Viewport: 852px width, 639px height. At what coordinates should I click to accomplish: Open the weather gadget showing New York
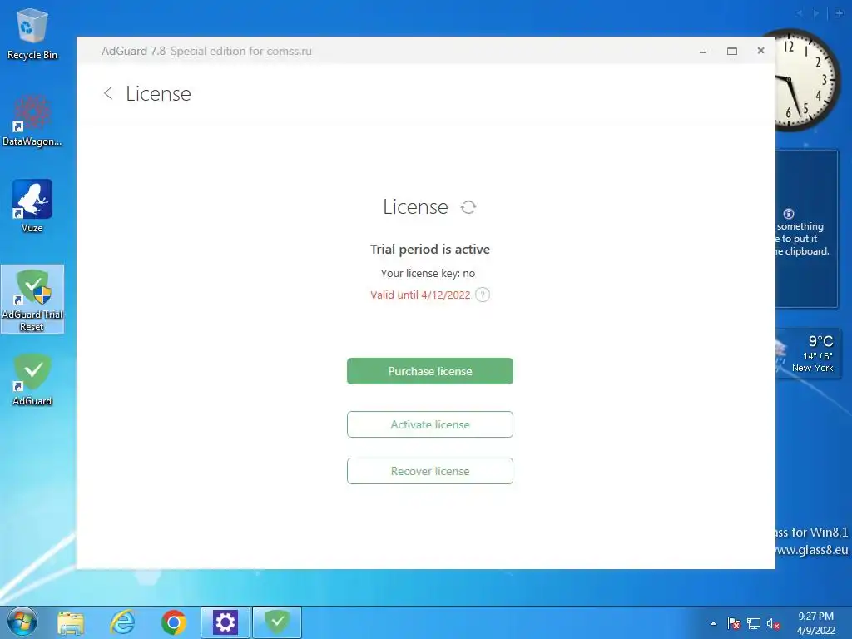pos(809,354)
